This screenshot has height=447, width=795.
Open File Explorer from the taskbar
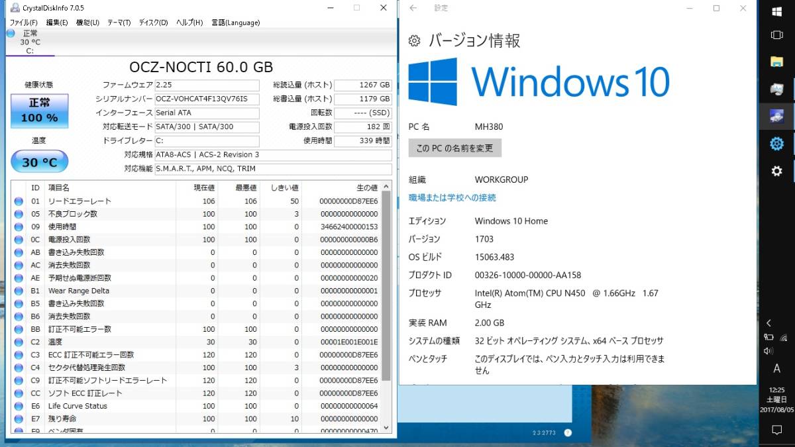[776, 62]
